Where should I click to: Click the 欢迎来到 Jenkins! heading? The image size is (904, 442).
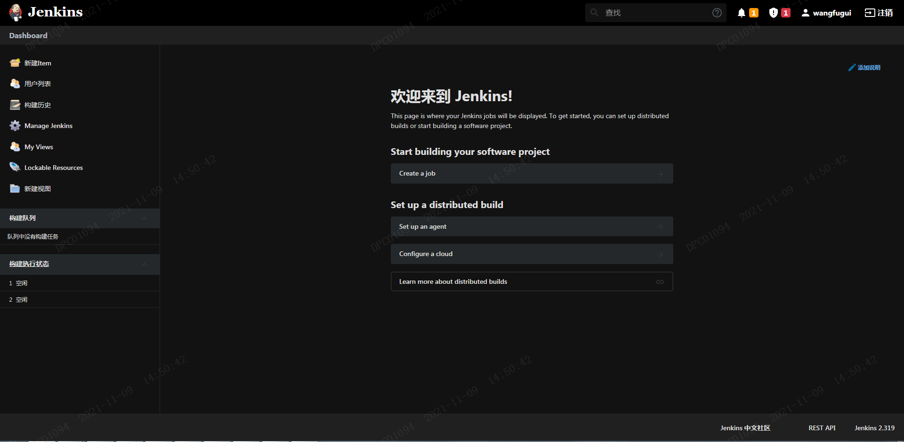451,96
